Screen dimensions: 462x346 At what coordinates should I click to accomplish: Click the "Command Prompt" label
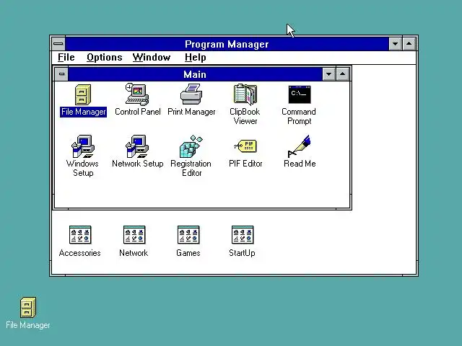coord(299,117)
